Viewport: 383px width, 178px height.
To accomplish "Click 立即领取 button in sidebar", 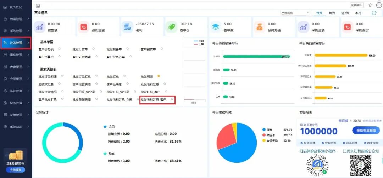I will click(16, 170).
